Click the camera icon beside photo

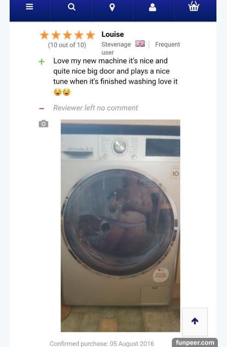pyautogui.click(x=44, y=124)
